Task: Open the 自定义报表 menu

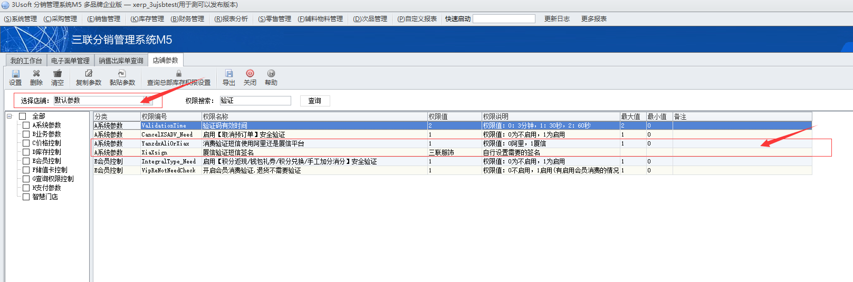Action: tap(417, 19)
